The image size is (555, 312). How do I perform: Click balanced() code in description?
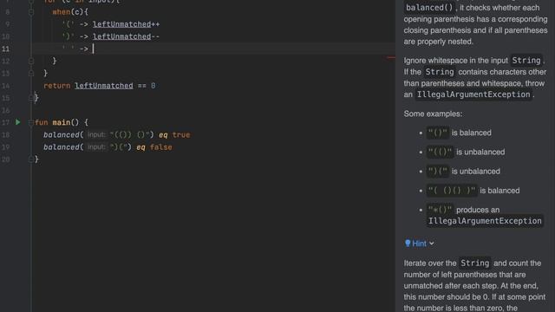(429, 8)
